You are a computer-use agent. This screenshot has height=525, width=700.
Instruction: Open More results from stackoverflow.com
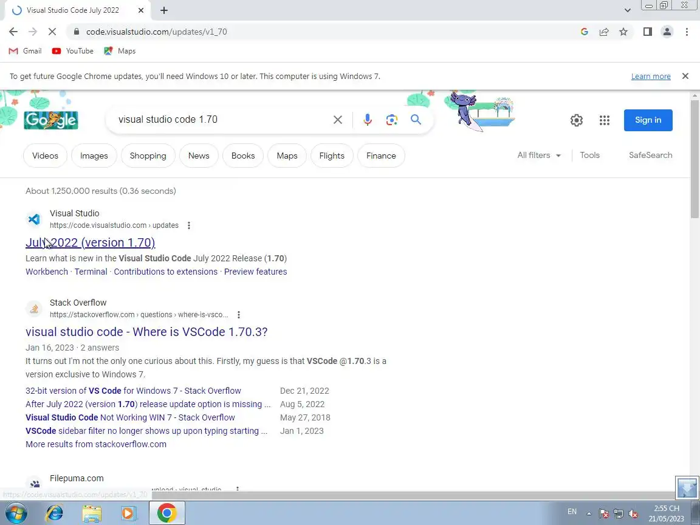(95, 445)
